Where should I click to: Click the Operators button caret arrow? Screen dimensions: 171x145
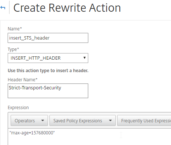[42, 120]
